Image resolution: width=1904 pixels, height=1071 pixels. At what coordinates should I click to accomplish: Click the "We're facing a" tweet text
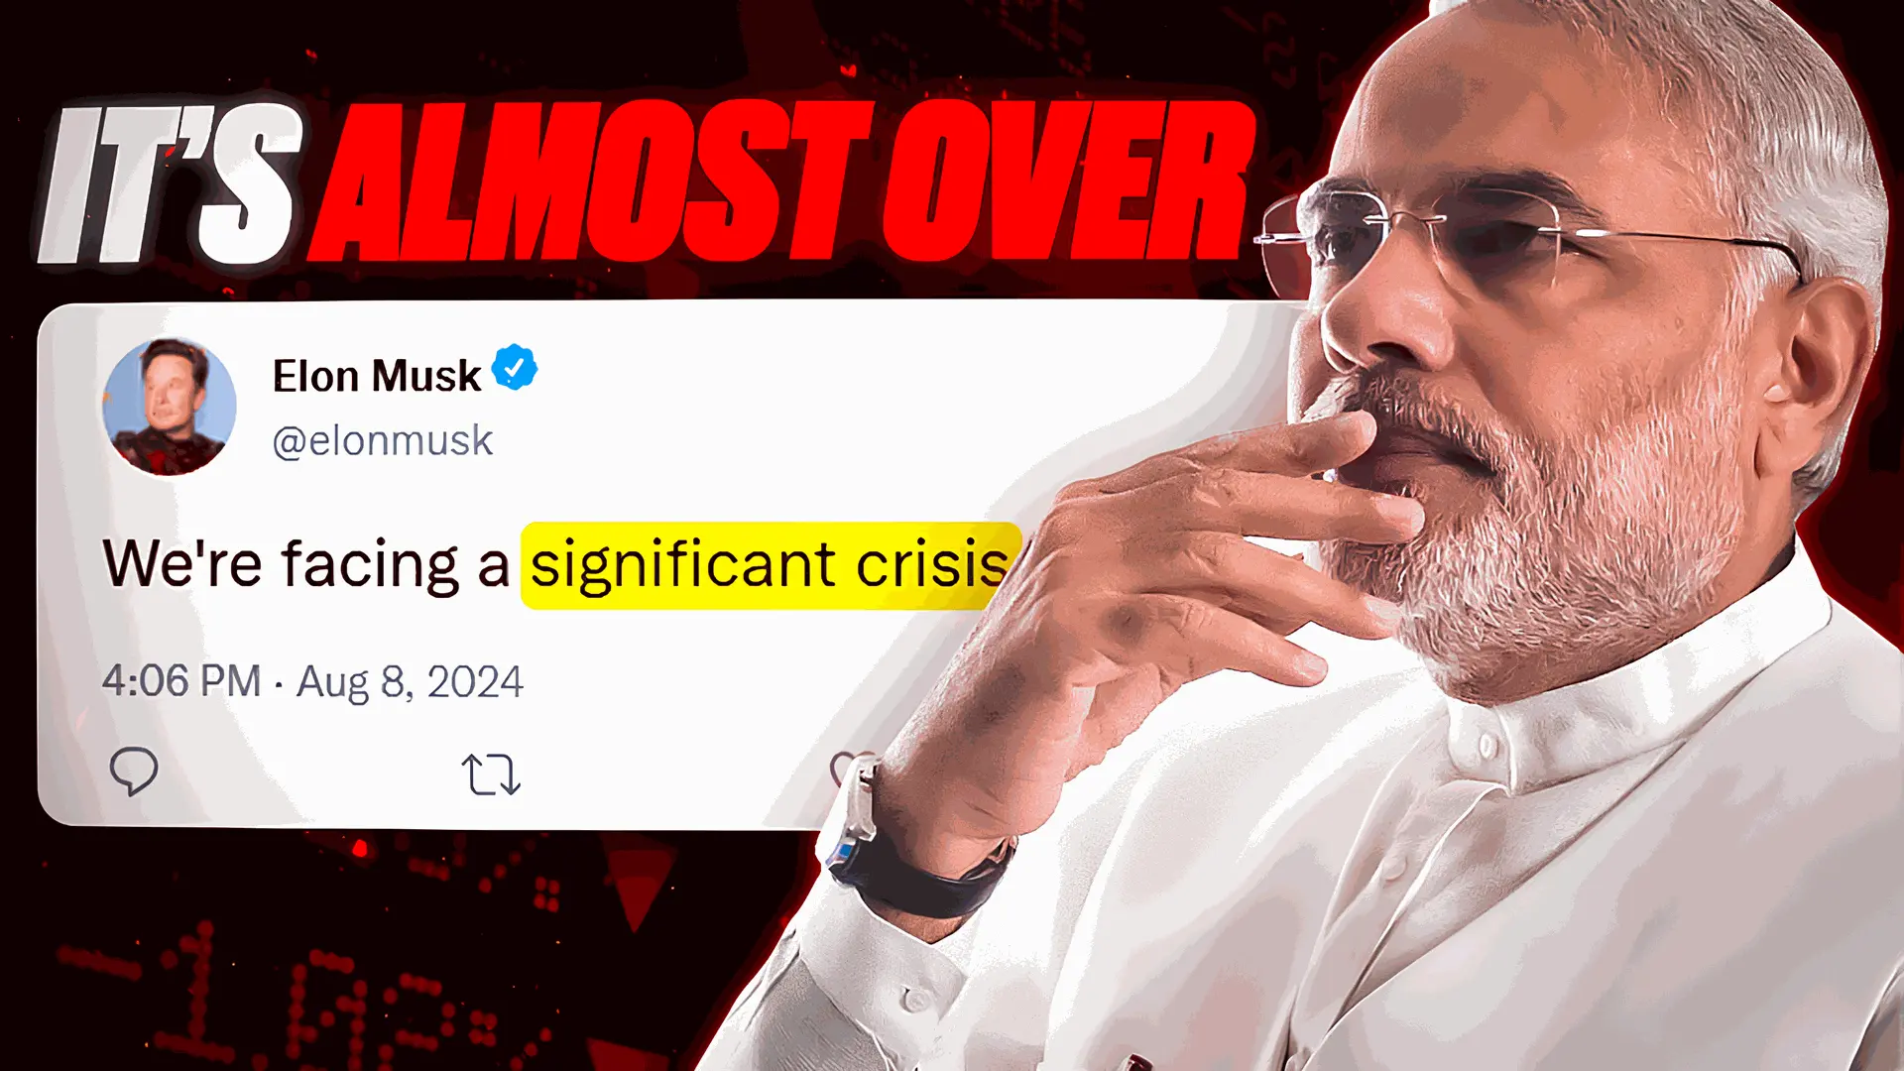306,565
